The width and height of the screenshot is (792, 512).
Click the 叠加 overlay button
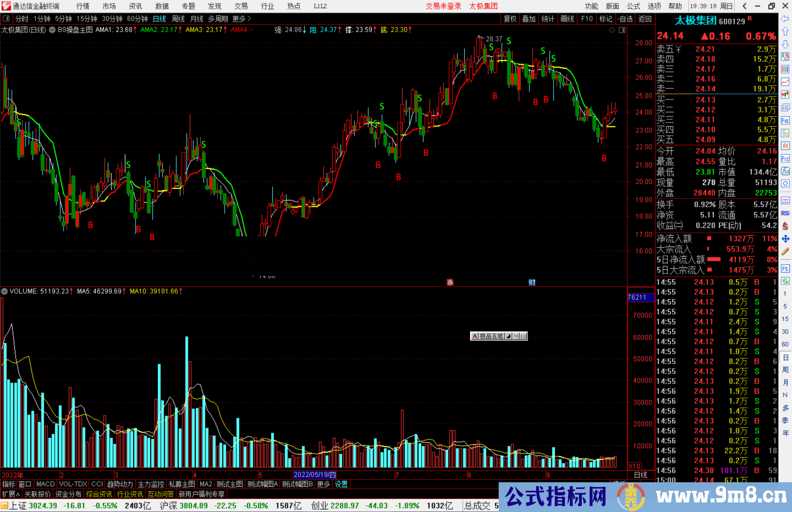click(x=529, y=19)
